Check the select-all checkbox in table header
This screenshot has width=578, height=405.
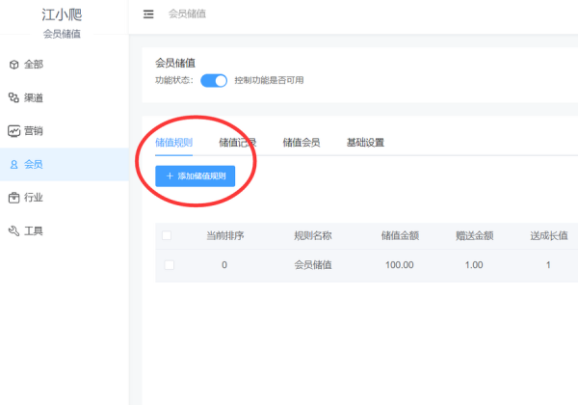167,235
